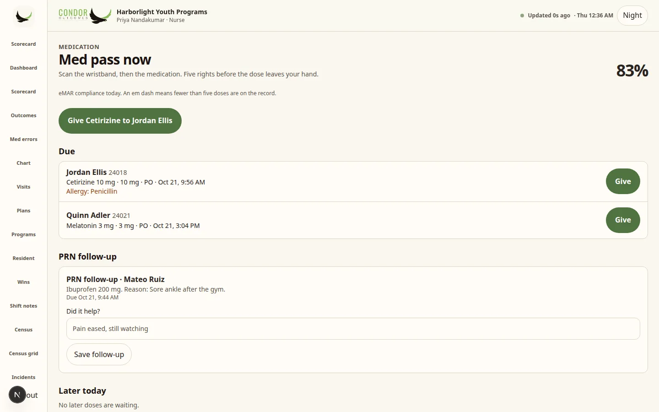Select the resident name Jordan Ellis
Screen dimensions: 659x412
86,172
